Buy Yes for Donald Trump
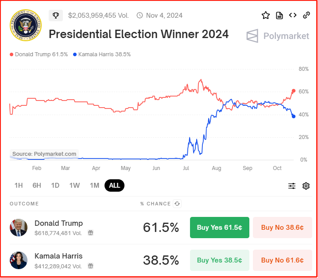Viewport: 318px width, 278px height. 219,228
